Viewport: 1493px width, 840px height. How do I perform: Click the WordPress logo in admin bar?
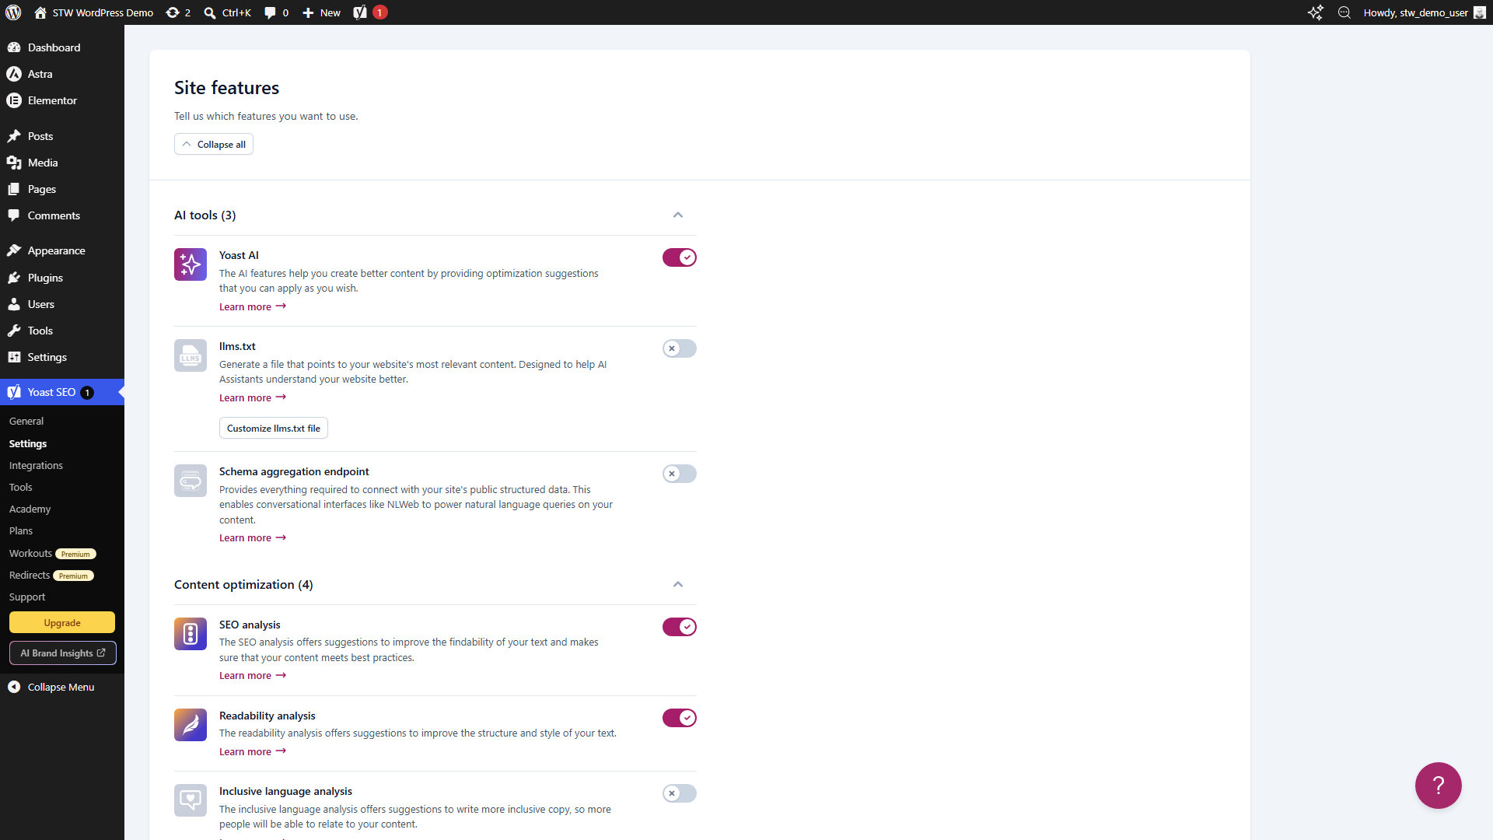tap(13, 12)
